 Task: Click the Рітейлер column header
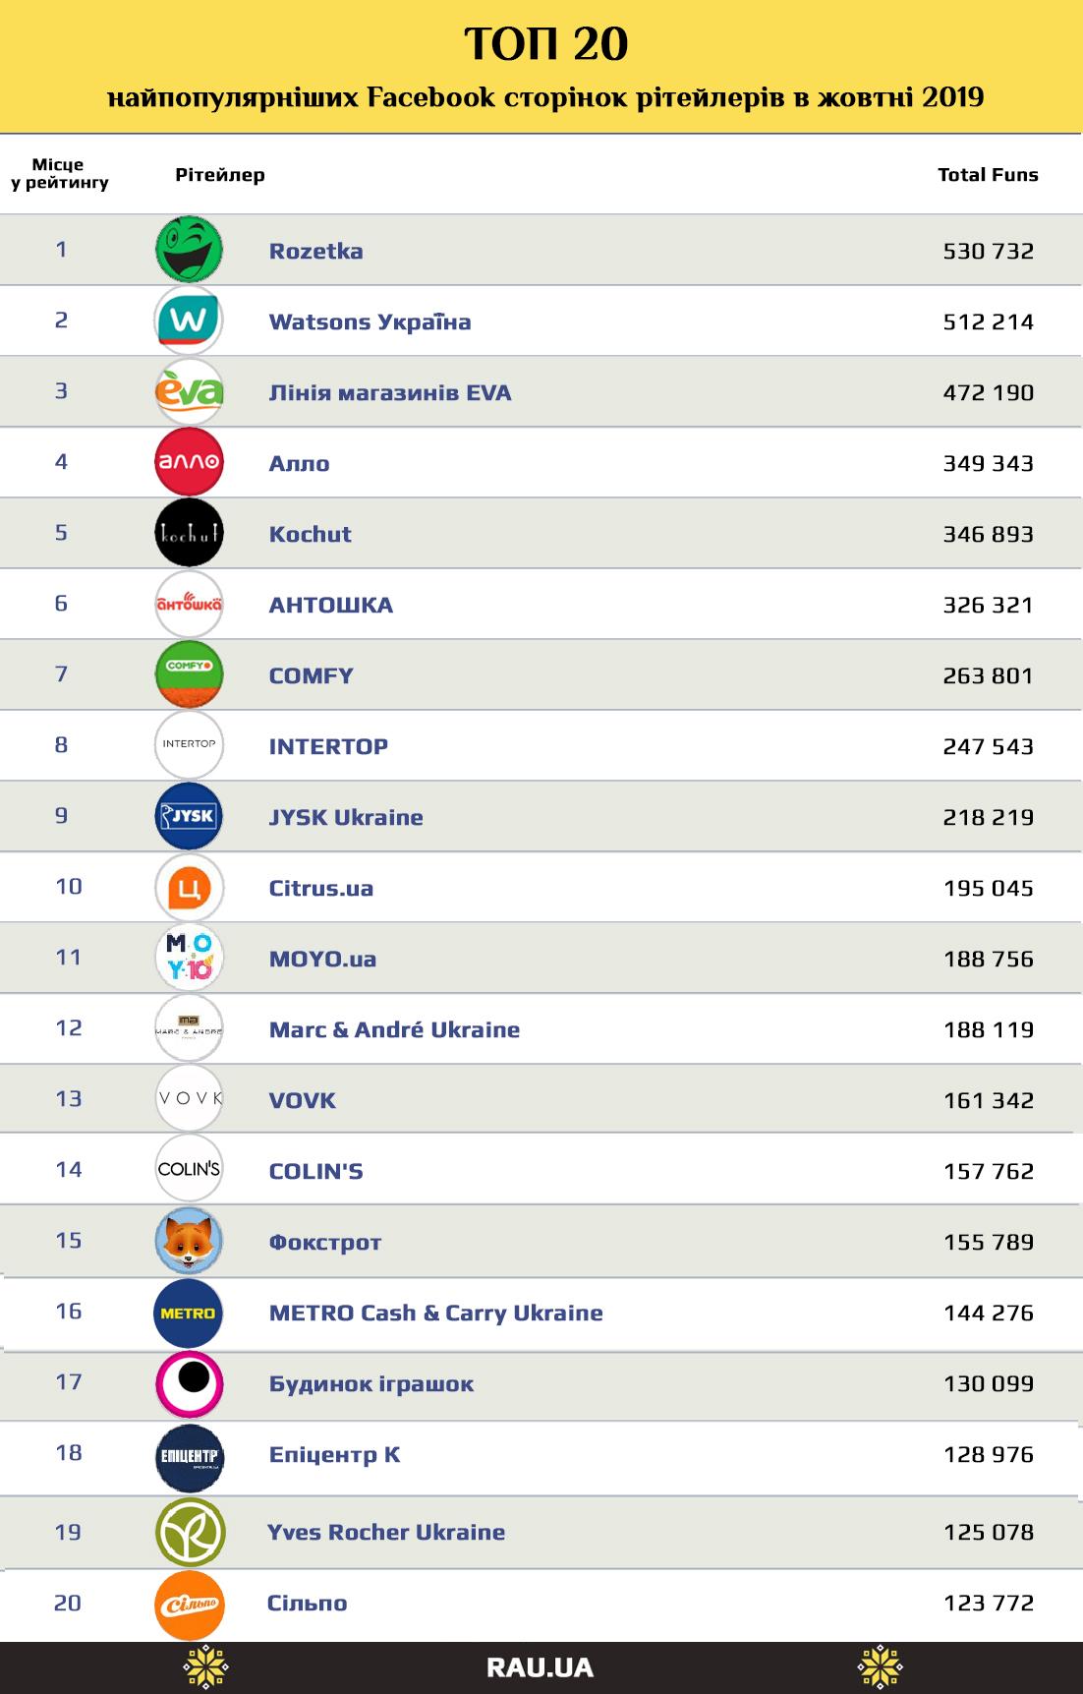pyautogui.click(x=220, y=175)
